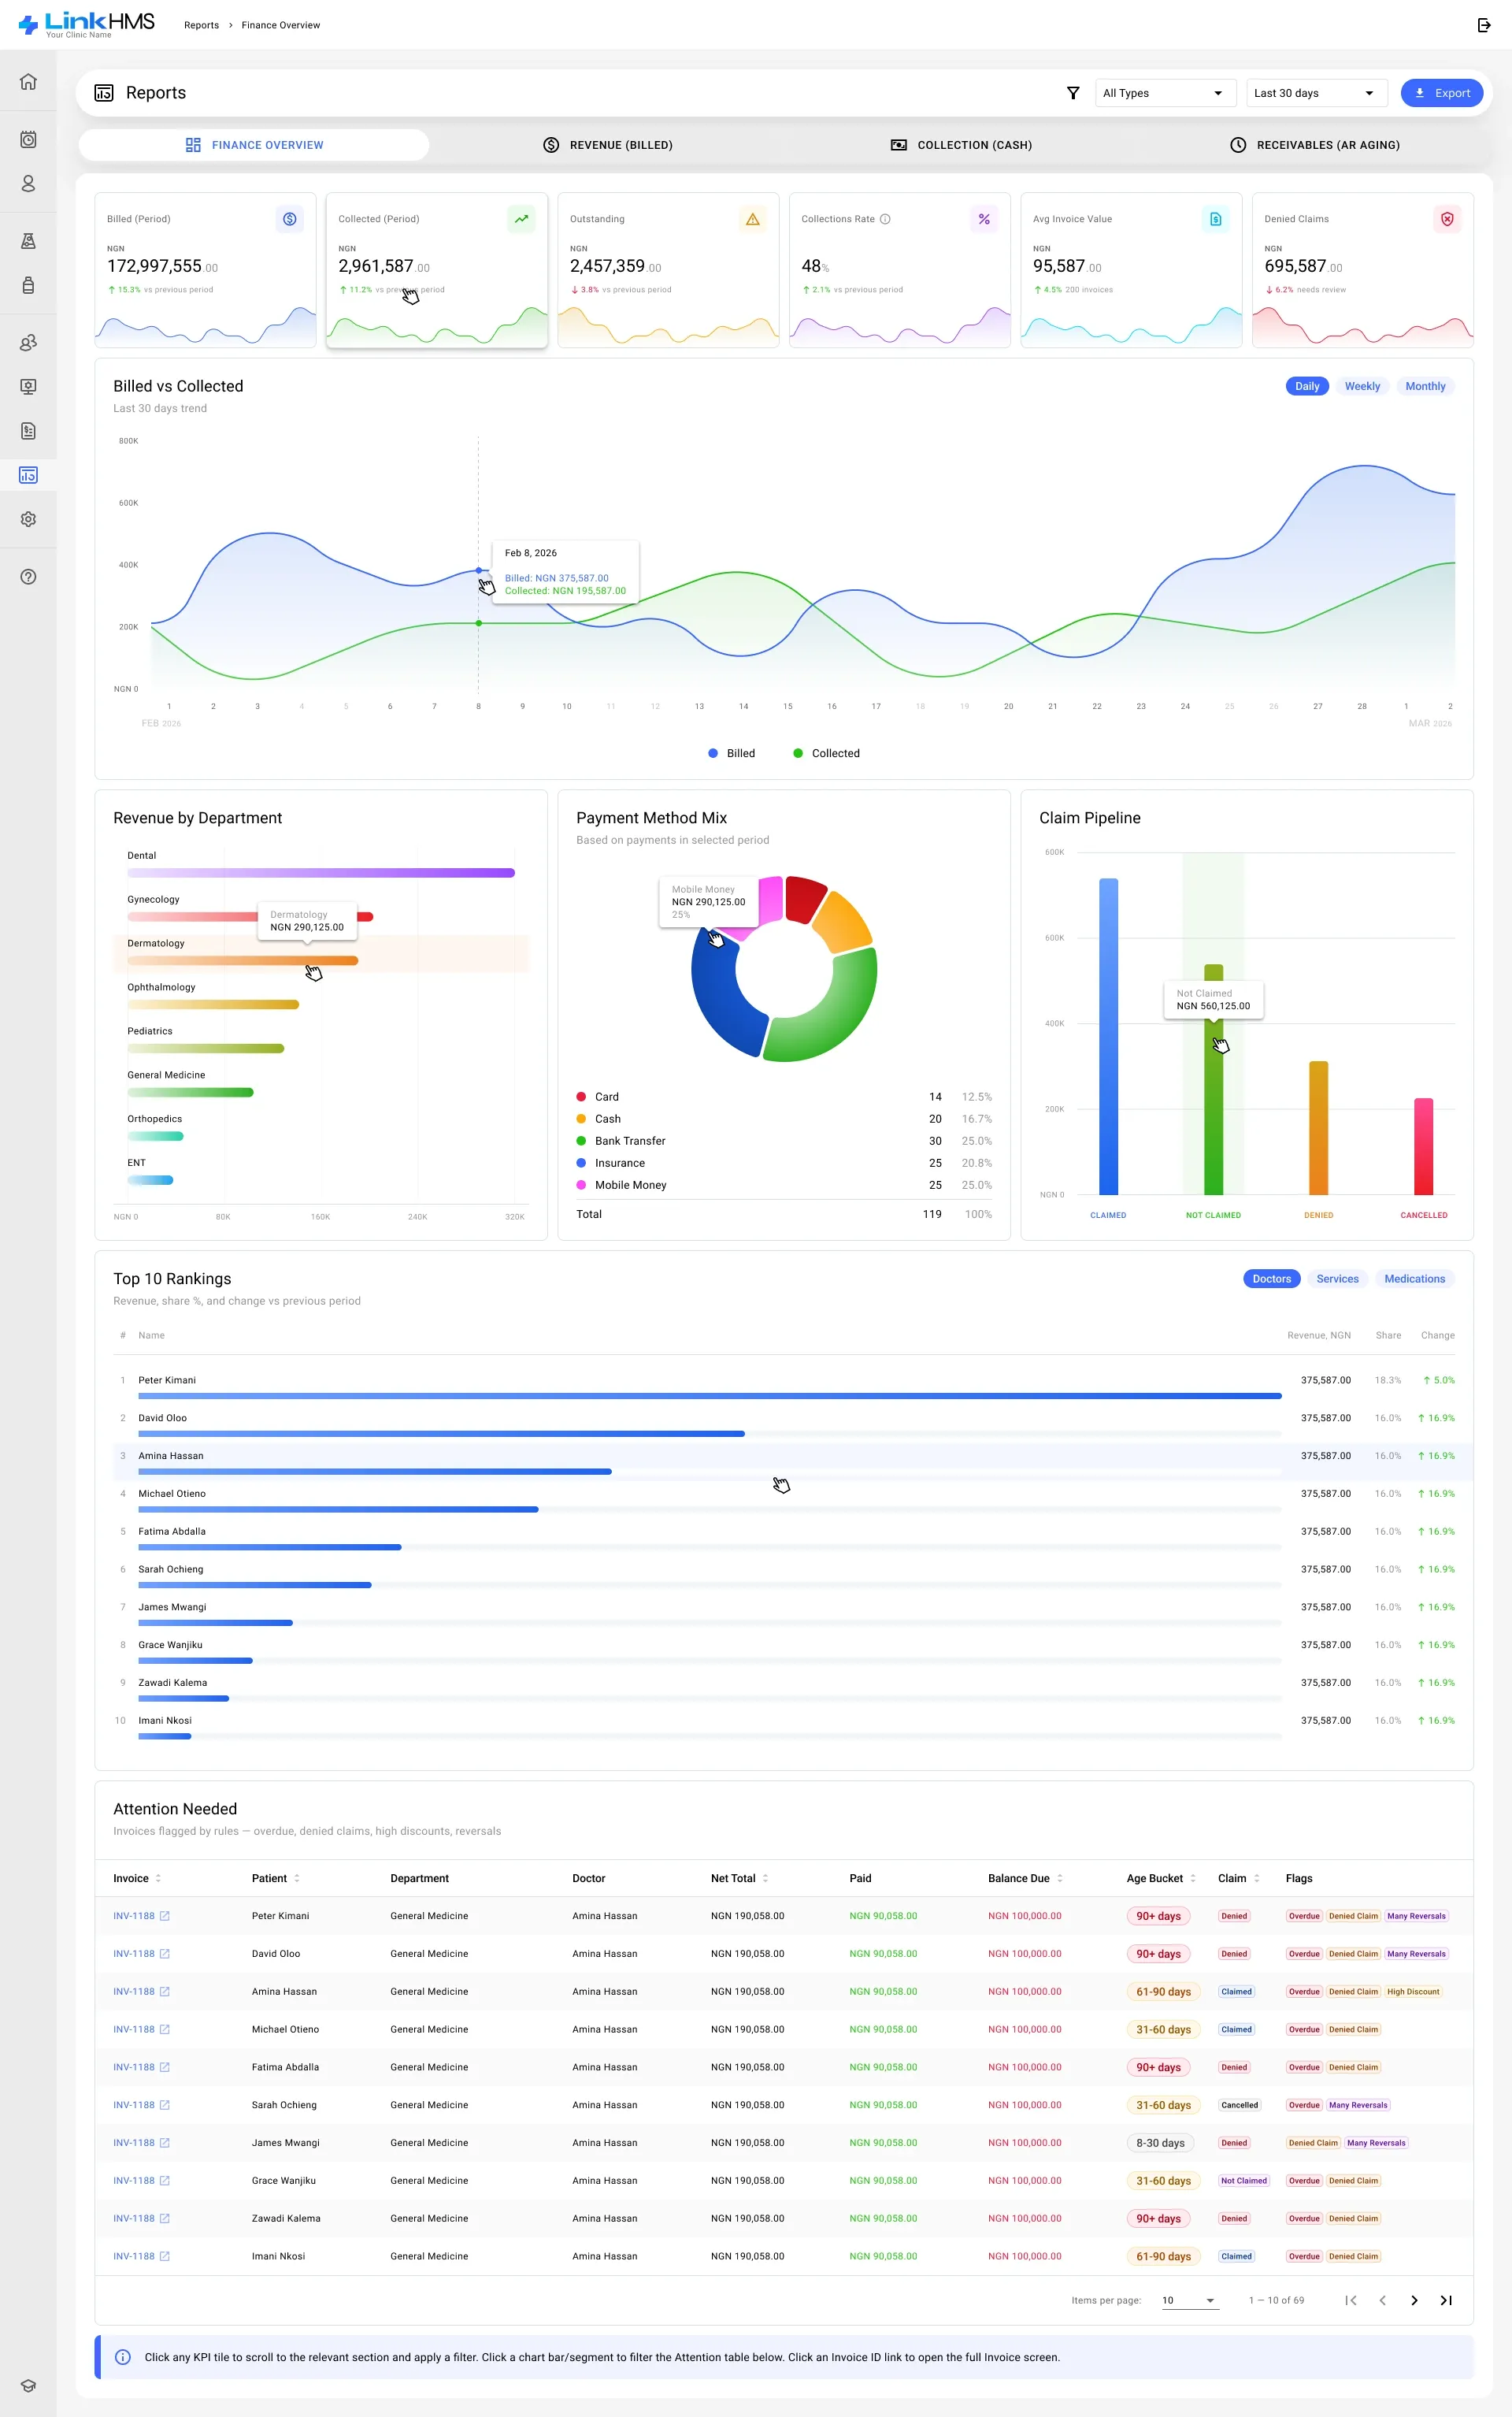Screen dimensions: 1512x2417
Task: Click the Cancelled bar in the Claim Pipeline
Action: (x=1423, y=1146)
